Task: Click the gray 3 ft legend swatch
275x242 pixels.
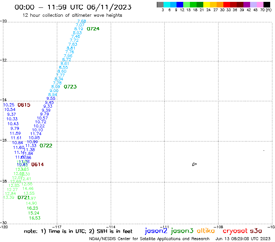Action: [x=160, y=4]
